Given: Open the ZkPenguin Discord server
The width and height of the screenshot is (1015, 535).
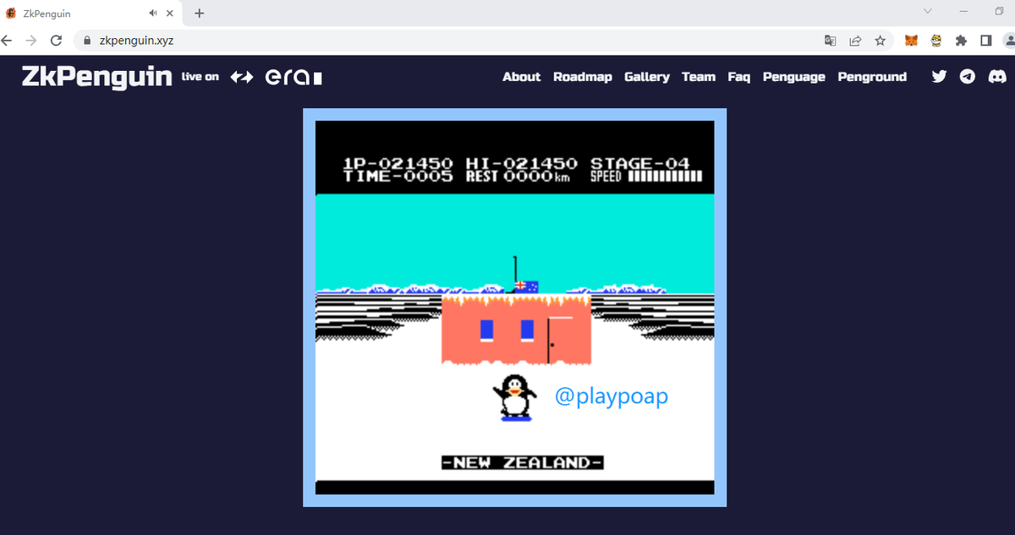Looking at the screenshot, I should pyautogui.click(x=997, y=76).
